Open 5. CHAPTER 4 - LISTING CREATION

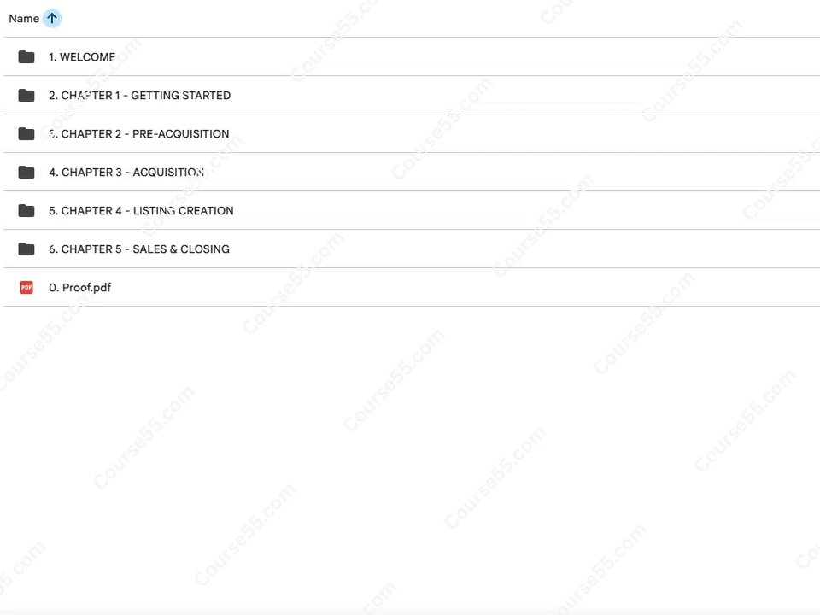pos(141,210)
